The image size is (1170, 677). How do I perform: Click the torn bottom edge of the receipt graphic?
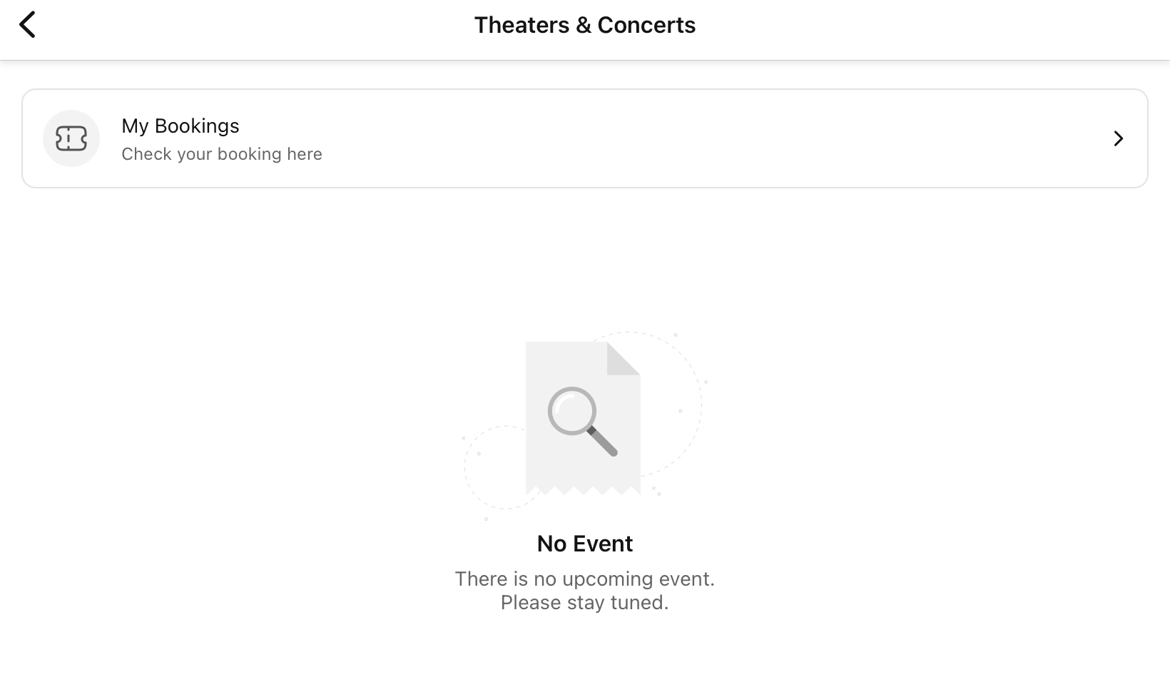point(583,490)
